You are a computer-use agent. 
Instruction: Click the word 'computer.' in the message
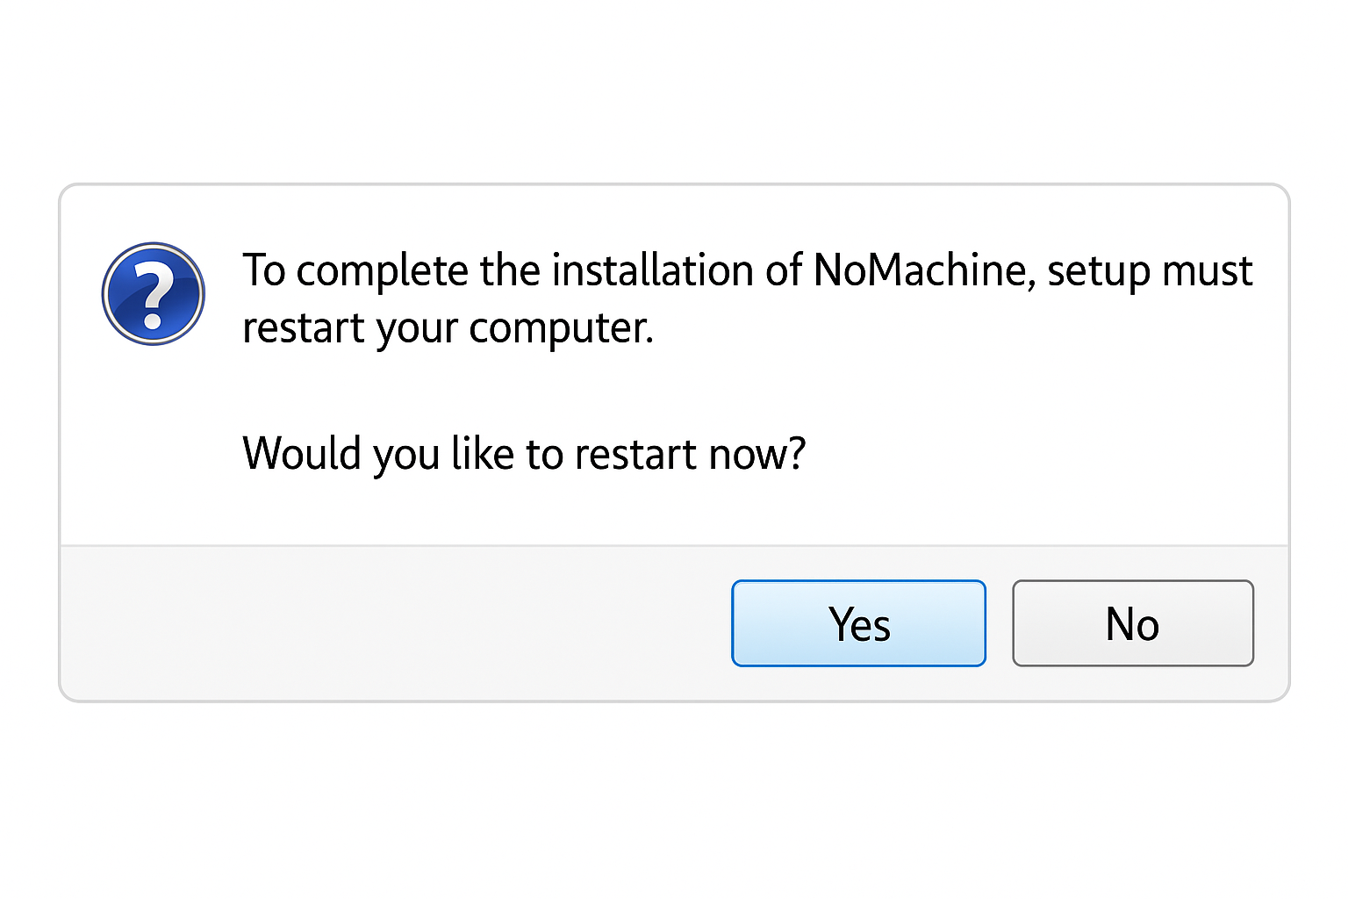(561, 330)
